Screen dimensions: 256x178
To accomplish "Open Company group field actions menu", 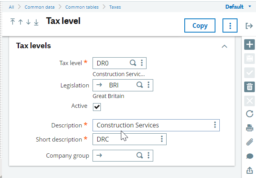I will pos(148,156).
